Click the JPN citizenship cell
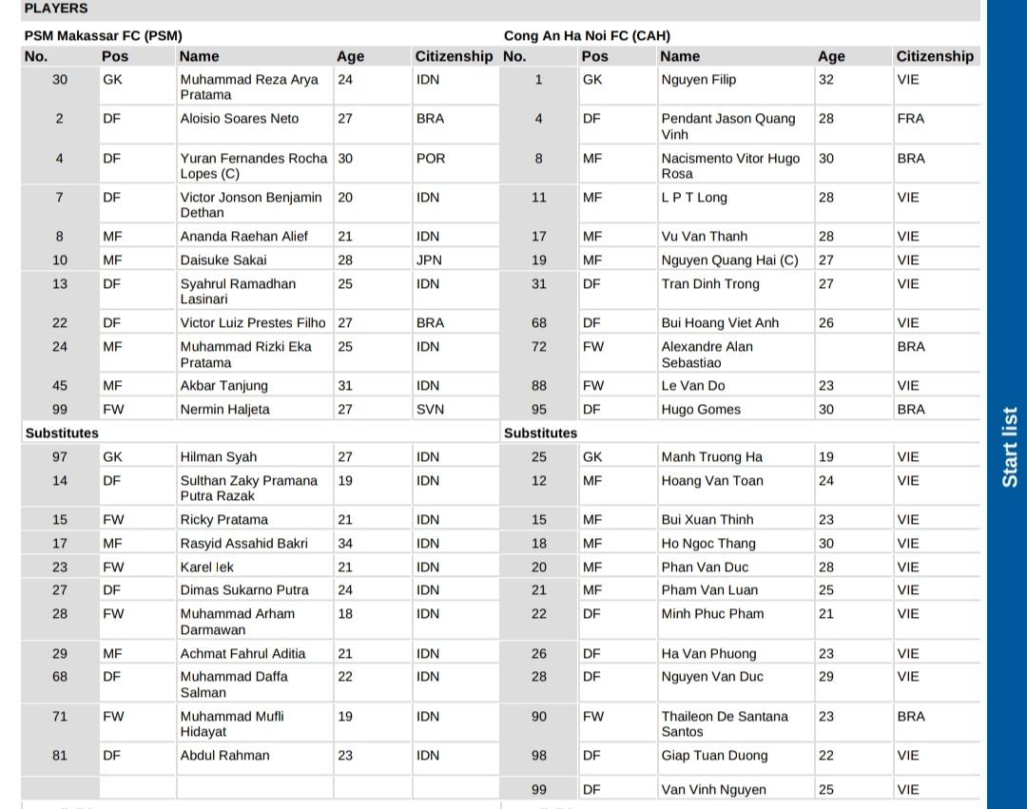Screen dimensions: 1027x809 [429, 260]
